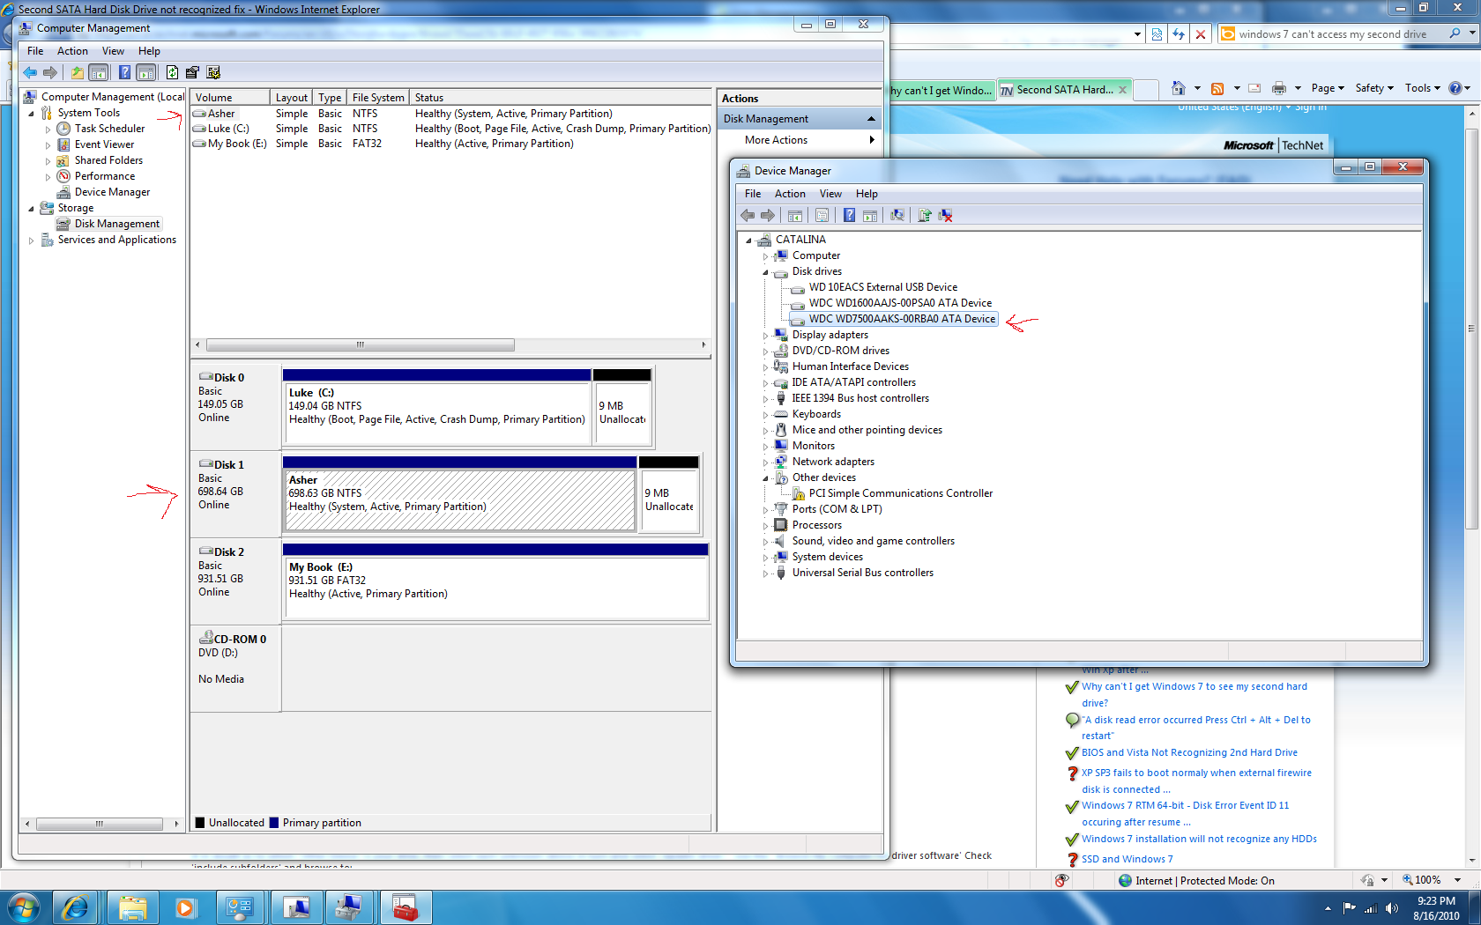Open 'BIOS and Vista Not Recognizing 2nd Hard Drive' link
The width and height of the screenshot is (1481, 925).
click(1189, 752)
